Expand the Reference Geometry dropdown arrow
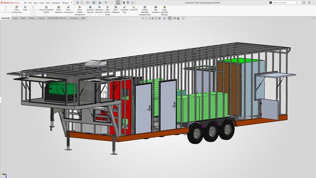The width and height of the screenshot is (316, 178). click(99, 15)
